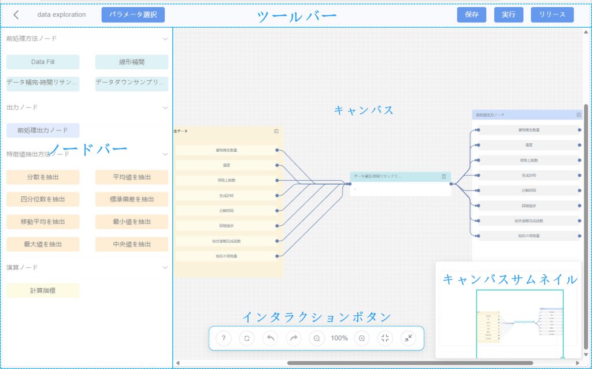
Task: Collapse the 演算ノード section
Action: click(x=165, y=268)
